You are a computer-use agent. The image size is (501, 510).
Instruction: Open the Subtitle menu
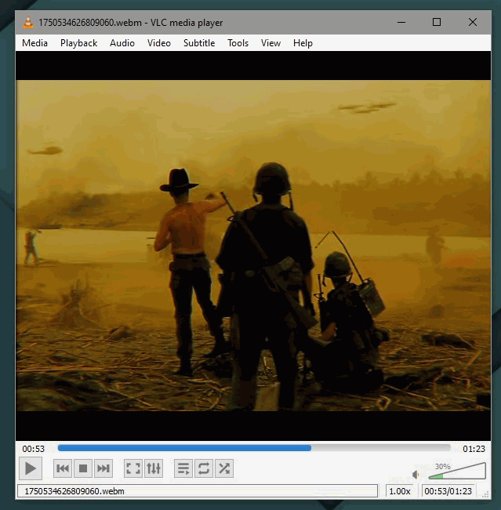tap(199, 43)
